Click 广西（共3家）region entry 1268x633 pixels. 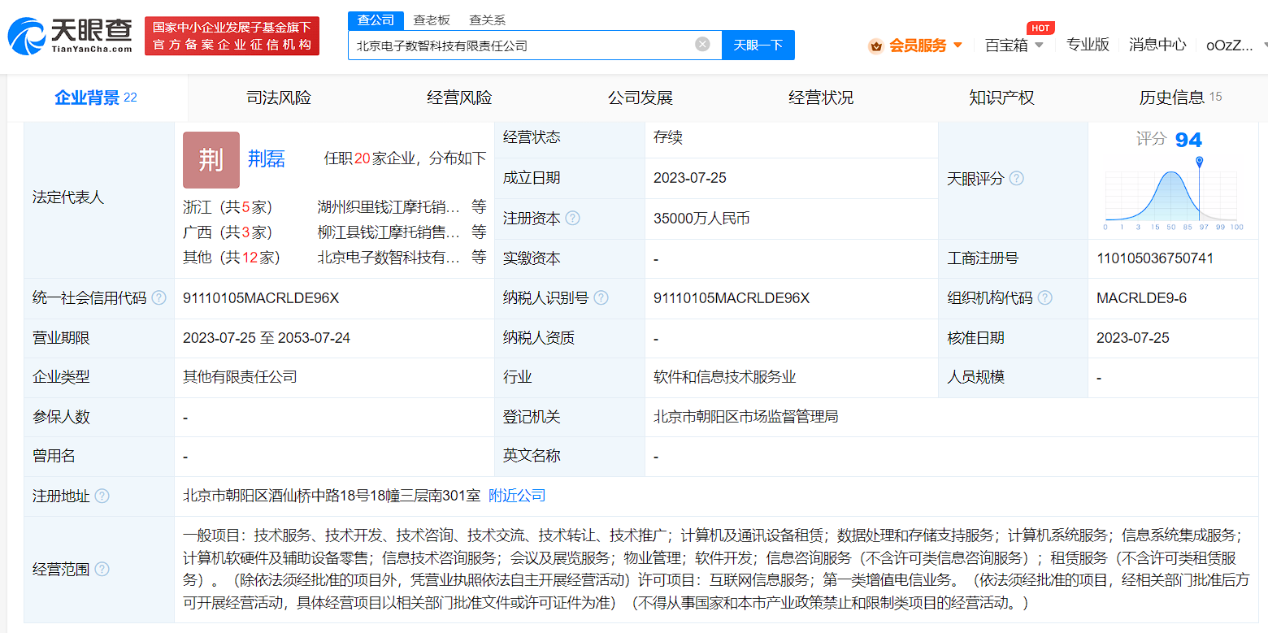tap(228, 232)
